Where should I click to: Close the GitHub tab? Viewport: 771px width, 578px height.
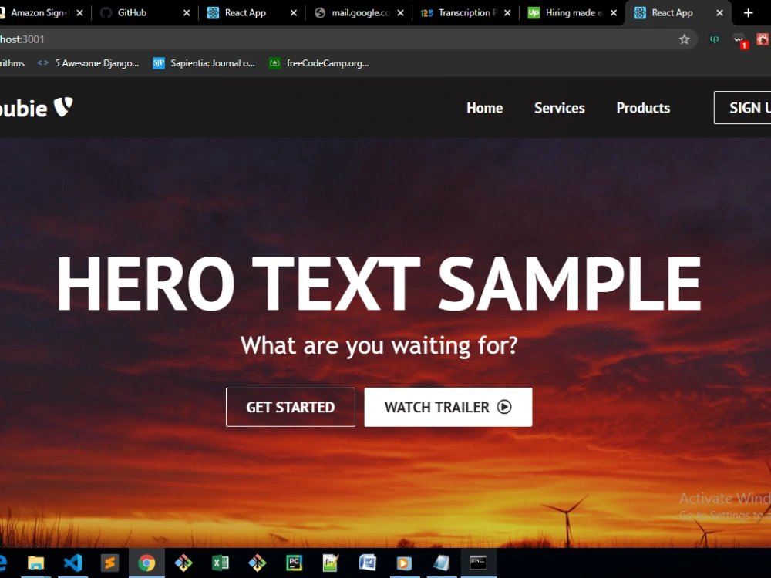point(187,13)
